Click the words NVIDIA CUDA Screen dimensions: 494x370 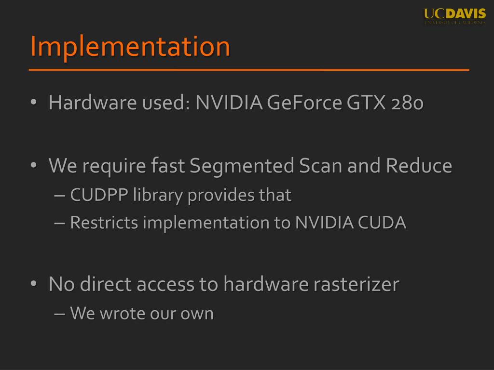pos(350,223)
